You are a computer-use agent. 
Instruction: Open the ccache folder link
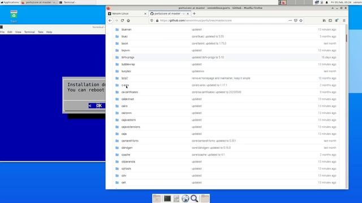point(126,155)
